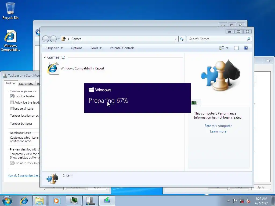275x206 pixels.
Task: Click the Action Center flag tray icon
Action: tap(235, 201)
